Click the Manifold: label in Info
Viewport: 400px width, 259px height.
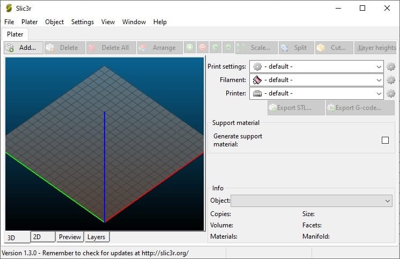tap(316, 236)
